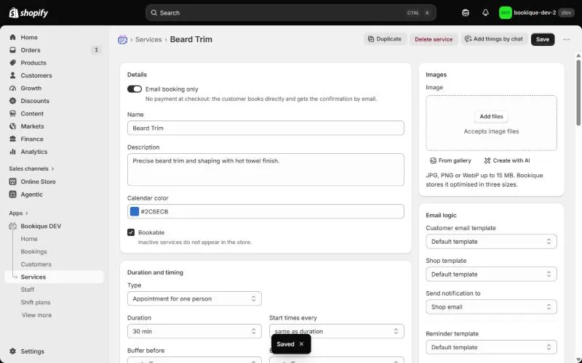Open Bookique DEV Home submenu item

[x=29, y=239]
